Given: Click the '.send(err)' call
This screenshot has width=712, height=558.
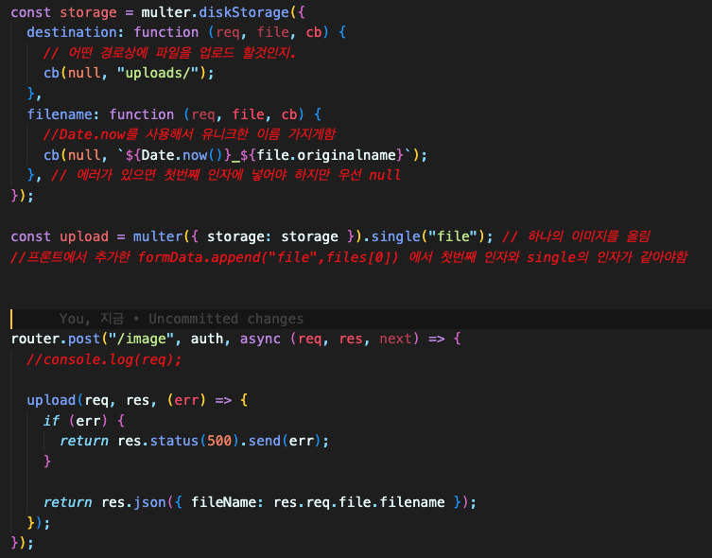Looking at the screenshot, I should click(x=281, y=441).
